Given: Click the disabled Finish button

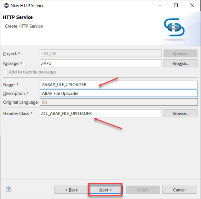Looking at the screenshot, I should [x=143, y=190].
